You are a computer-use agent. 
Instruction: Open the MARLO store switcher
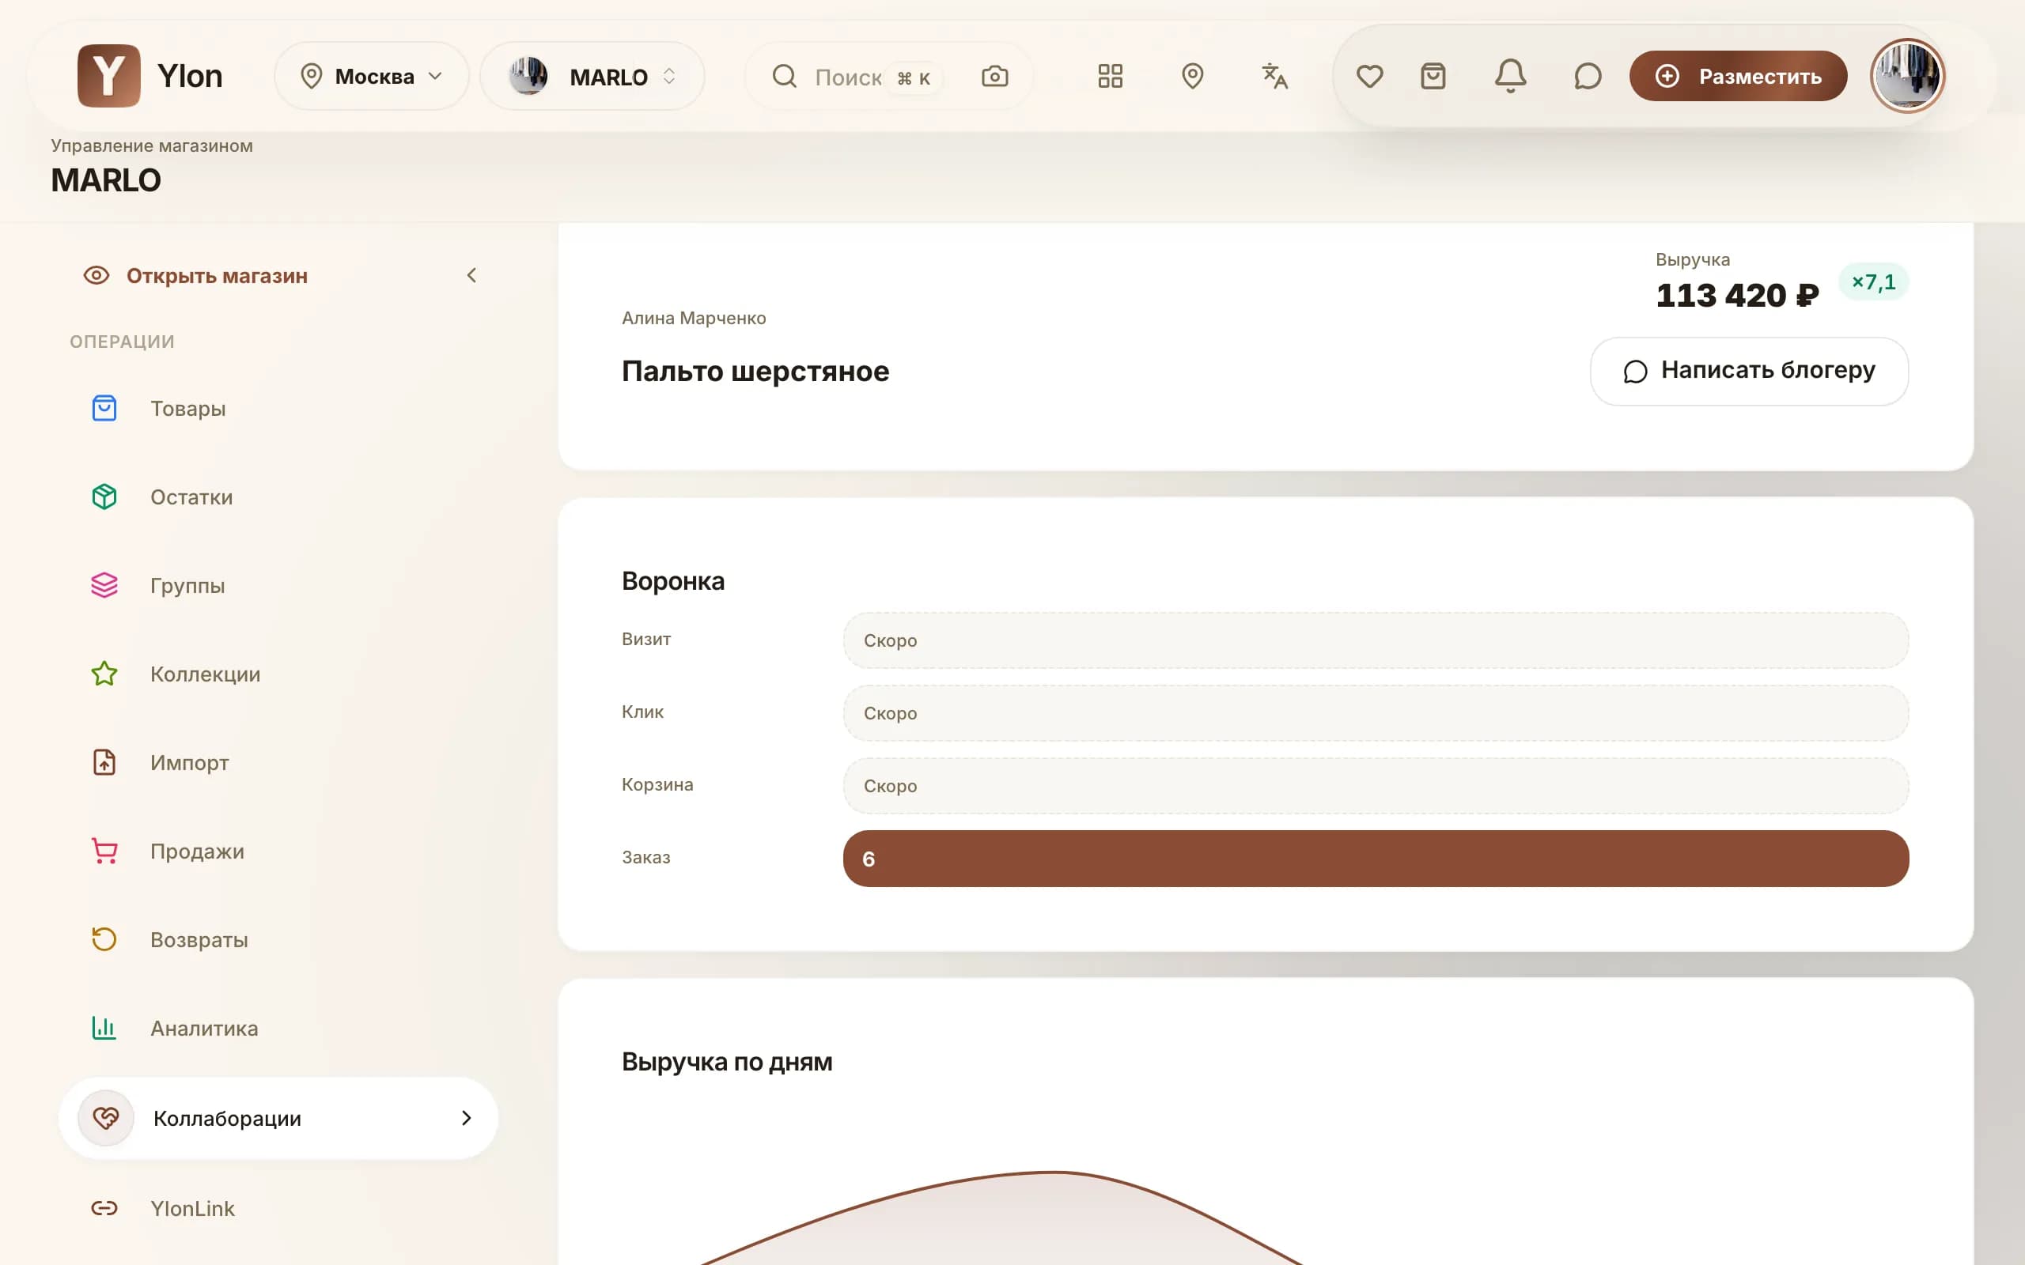592,76
